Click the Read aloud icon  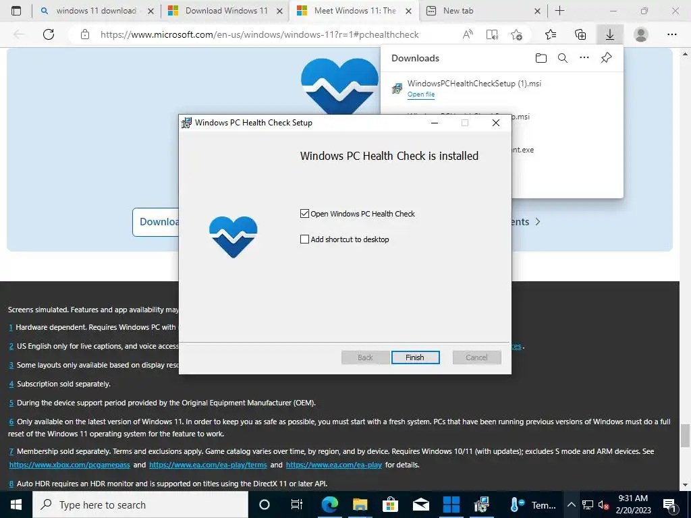(x=468, y=34)
